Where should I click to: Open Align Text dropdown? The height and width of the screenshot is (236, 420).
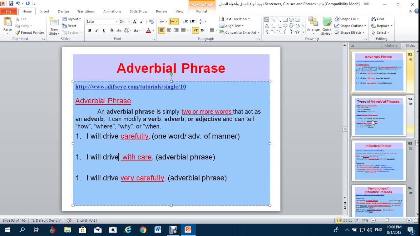pyautogui.click(x=232, y=26)
